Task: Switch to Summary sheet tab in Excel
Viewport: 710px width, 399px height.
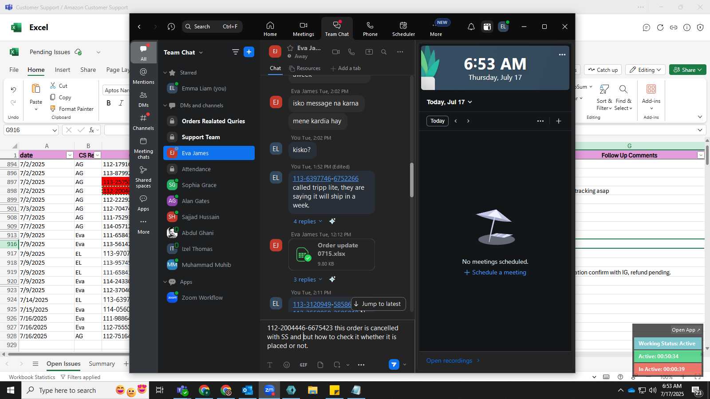Action: [102, 364]
